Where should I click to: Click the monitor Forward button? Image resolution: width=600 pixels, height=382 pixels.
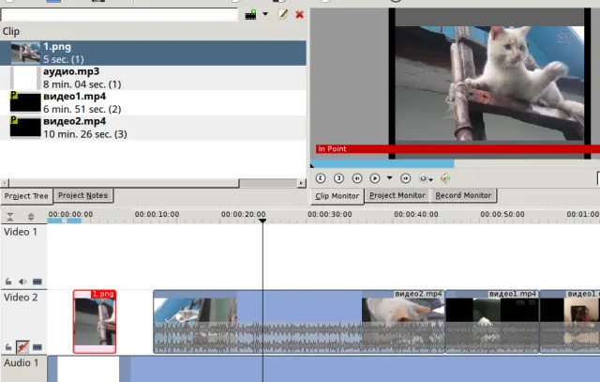(x=406, y=178)
